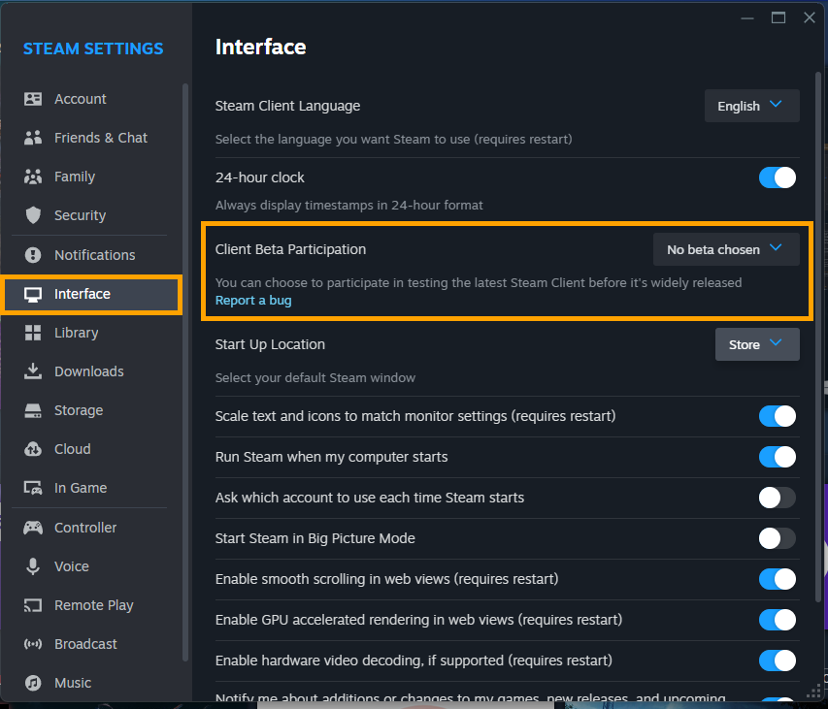
Task: Click the STEAM SETTINGS title text
Action: pyautogui.click(x=93, y=48)
